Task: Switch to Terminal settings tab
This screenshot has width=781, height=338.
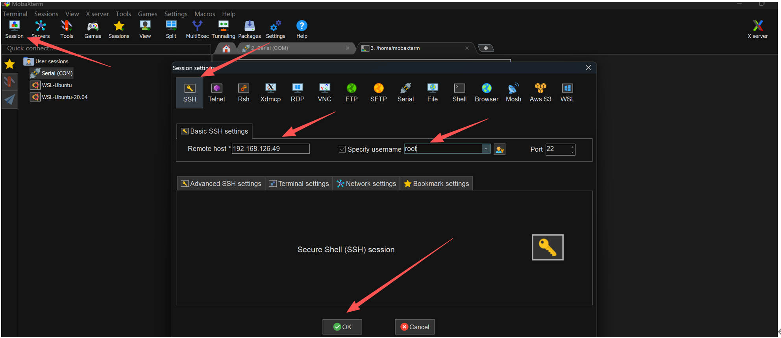Action: point(299,184)
